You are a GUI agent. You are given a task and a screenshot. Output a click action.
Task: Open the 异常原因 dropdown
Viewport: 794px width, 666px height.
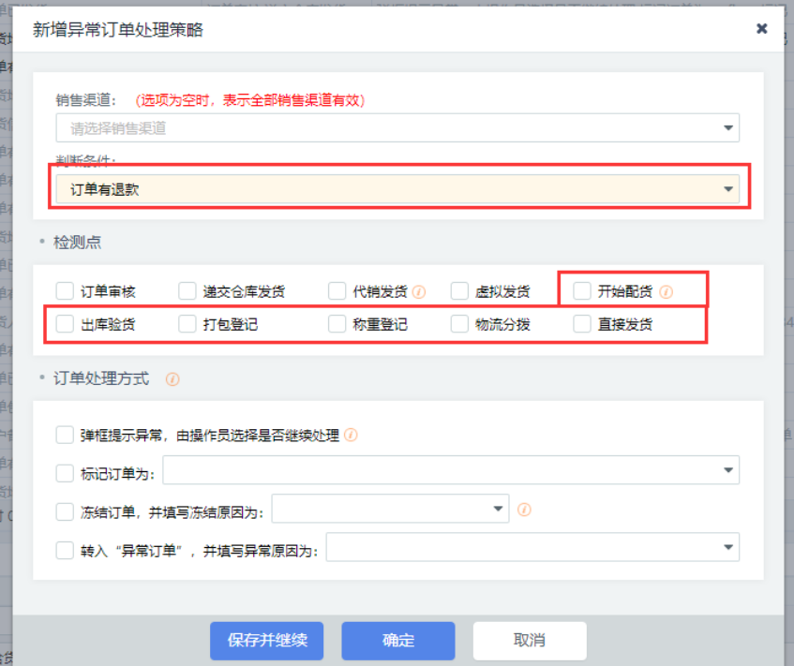point(532,547)
